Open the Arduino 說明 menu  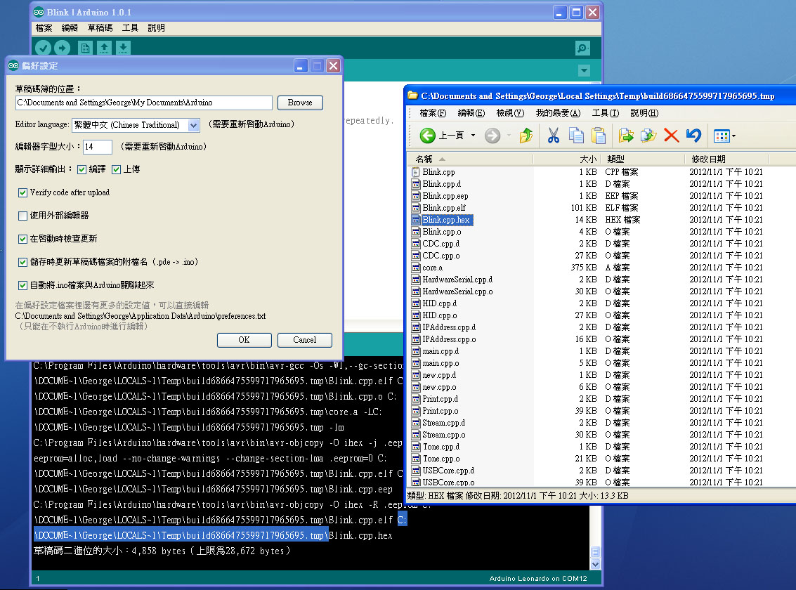pyautogui.click(x=157, y=28)
